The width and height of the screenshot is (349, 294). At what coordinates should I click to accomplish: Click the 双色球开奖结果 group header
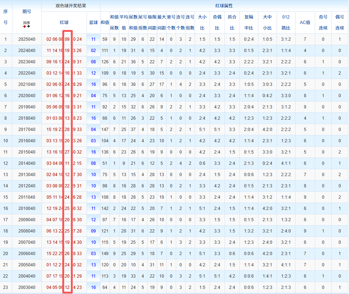(71, 6)
